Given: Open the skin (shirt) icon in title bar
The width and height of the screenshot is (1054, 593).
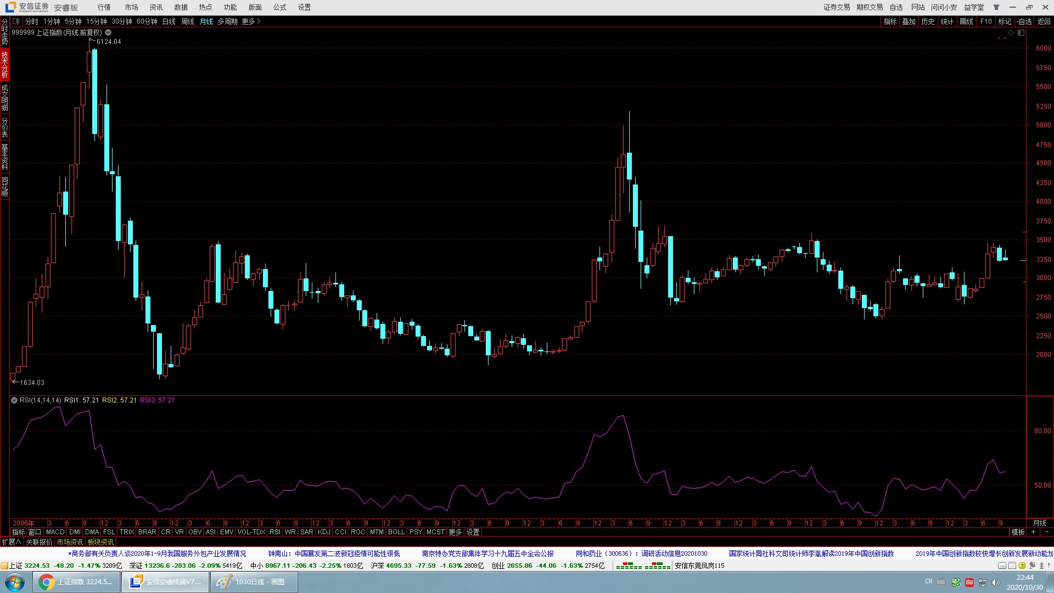Looking at the screenshot, I should point(996,7).
